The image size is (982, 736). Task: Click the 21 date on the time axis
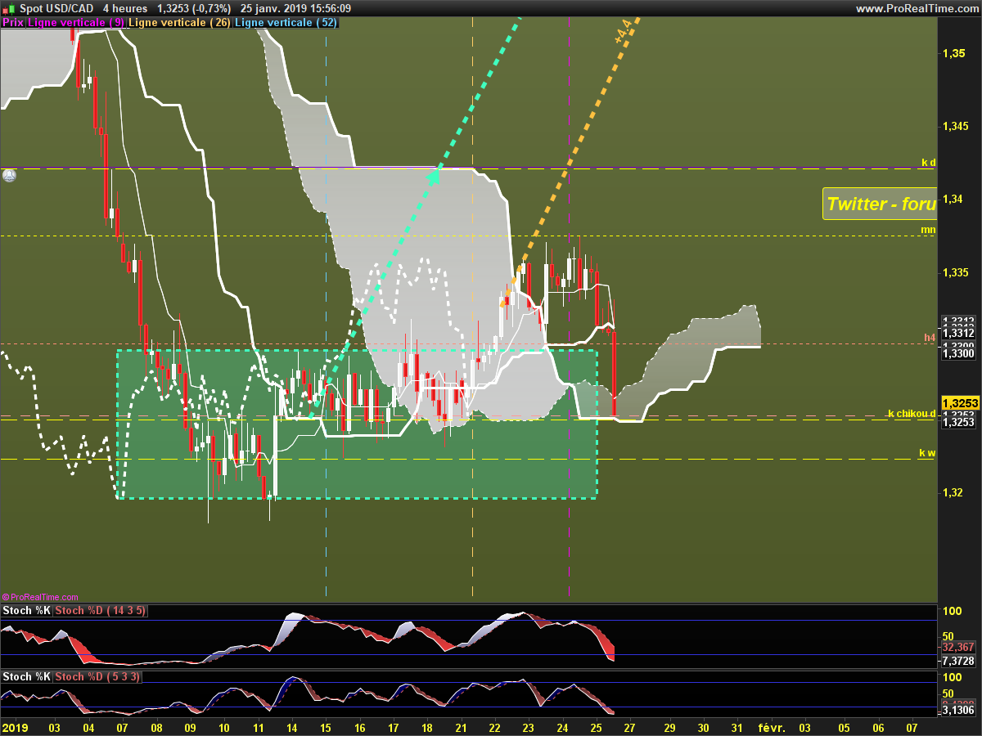point(461,727)
